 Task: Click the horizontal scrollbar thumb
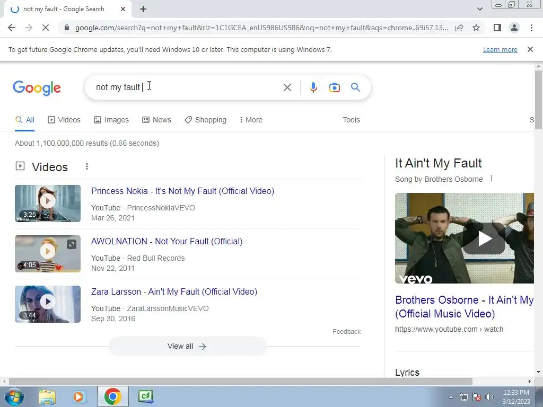(x=240, y=381)
